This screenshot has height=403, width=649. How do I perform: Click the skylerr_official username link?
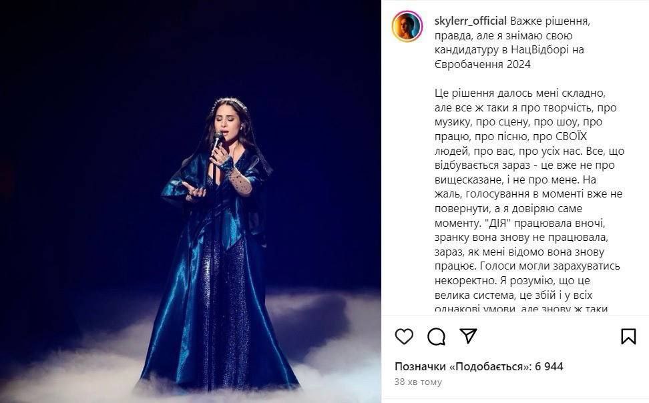tap(471, 21)
